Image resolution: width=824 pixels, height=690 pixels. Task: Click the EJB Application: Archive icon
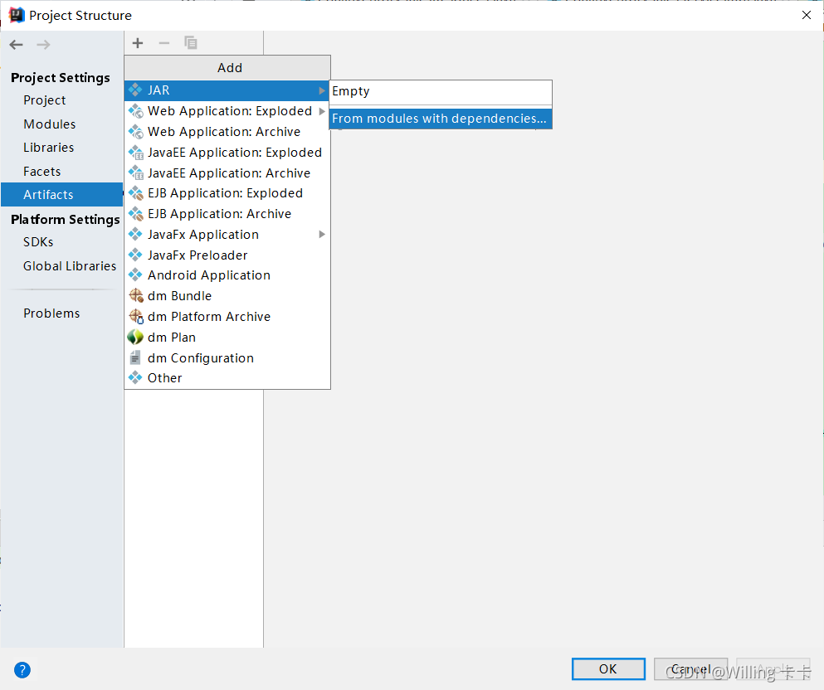tap(135, 214)
